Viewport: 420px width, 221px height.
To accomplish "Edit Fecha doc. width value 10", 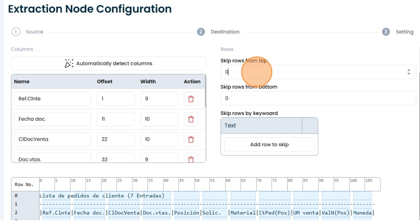I will pyautogui.click(x=159, y=119).
